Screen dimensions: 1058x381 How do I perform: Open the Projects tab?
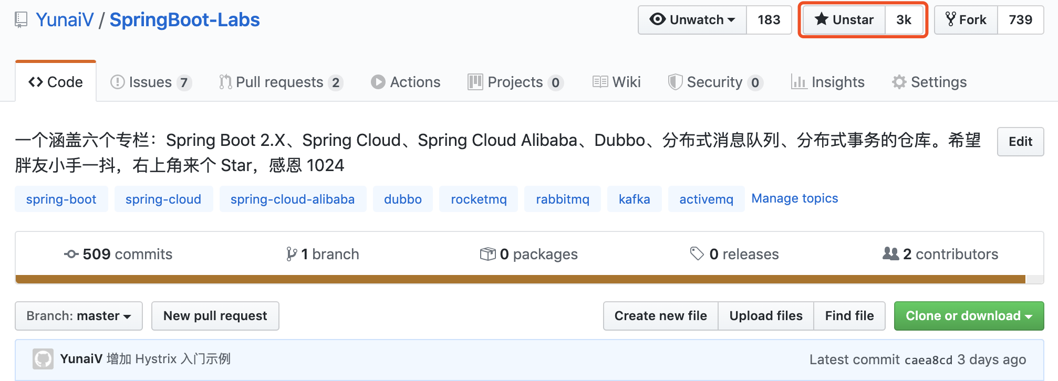click(x=515, y=82)
